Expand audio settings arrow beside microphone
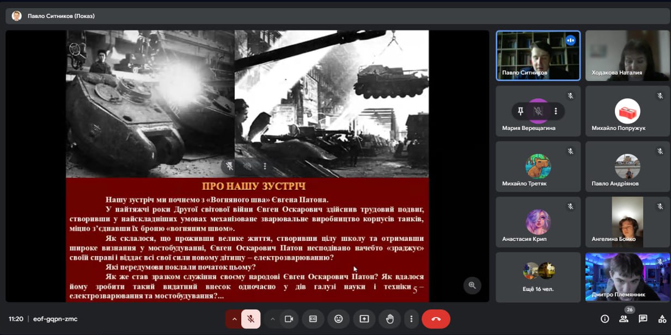This screenshot has width=671, height=335. pos(234,319)
